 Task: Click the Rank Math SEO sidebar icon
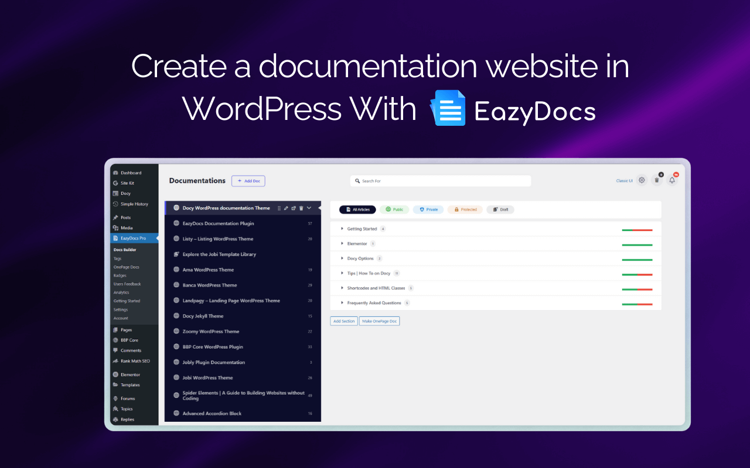(x=116, y=361)
